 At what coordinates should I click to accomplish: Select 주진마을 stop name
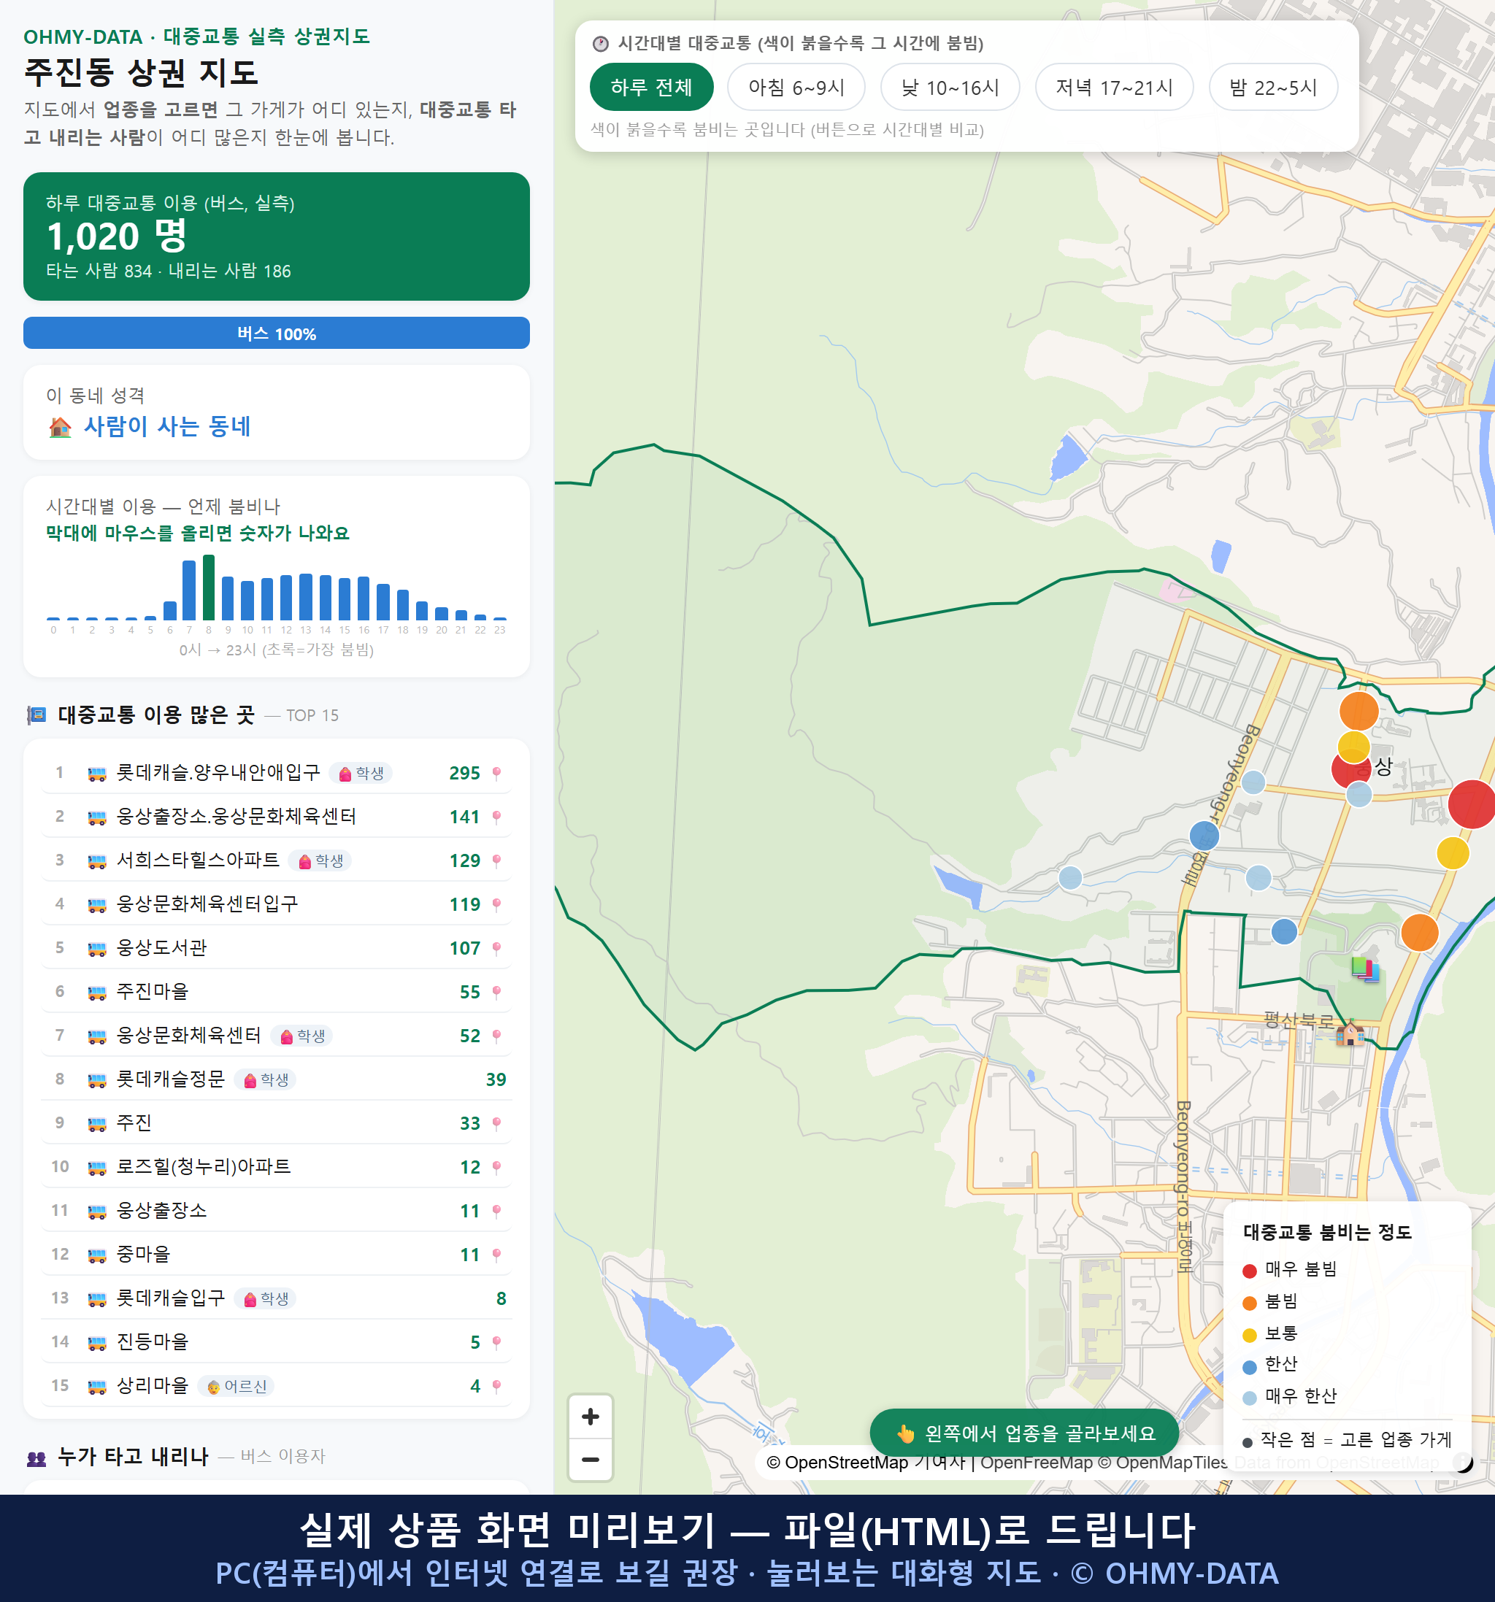pos(153,991)
